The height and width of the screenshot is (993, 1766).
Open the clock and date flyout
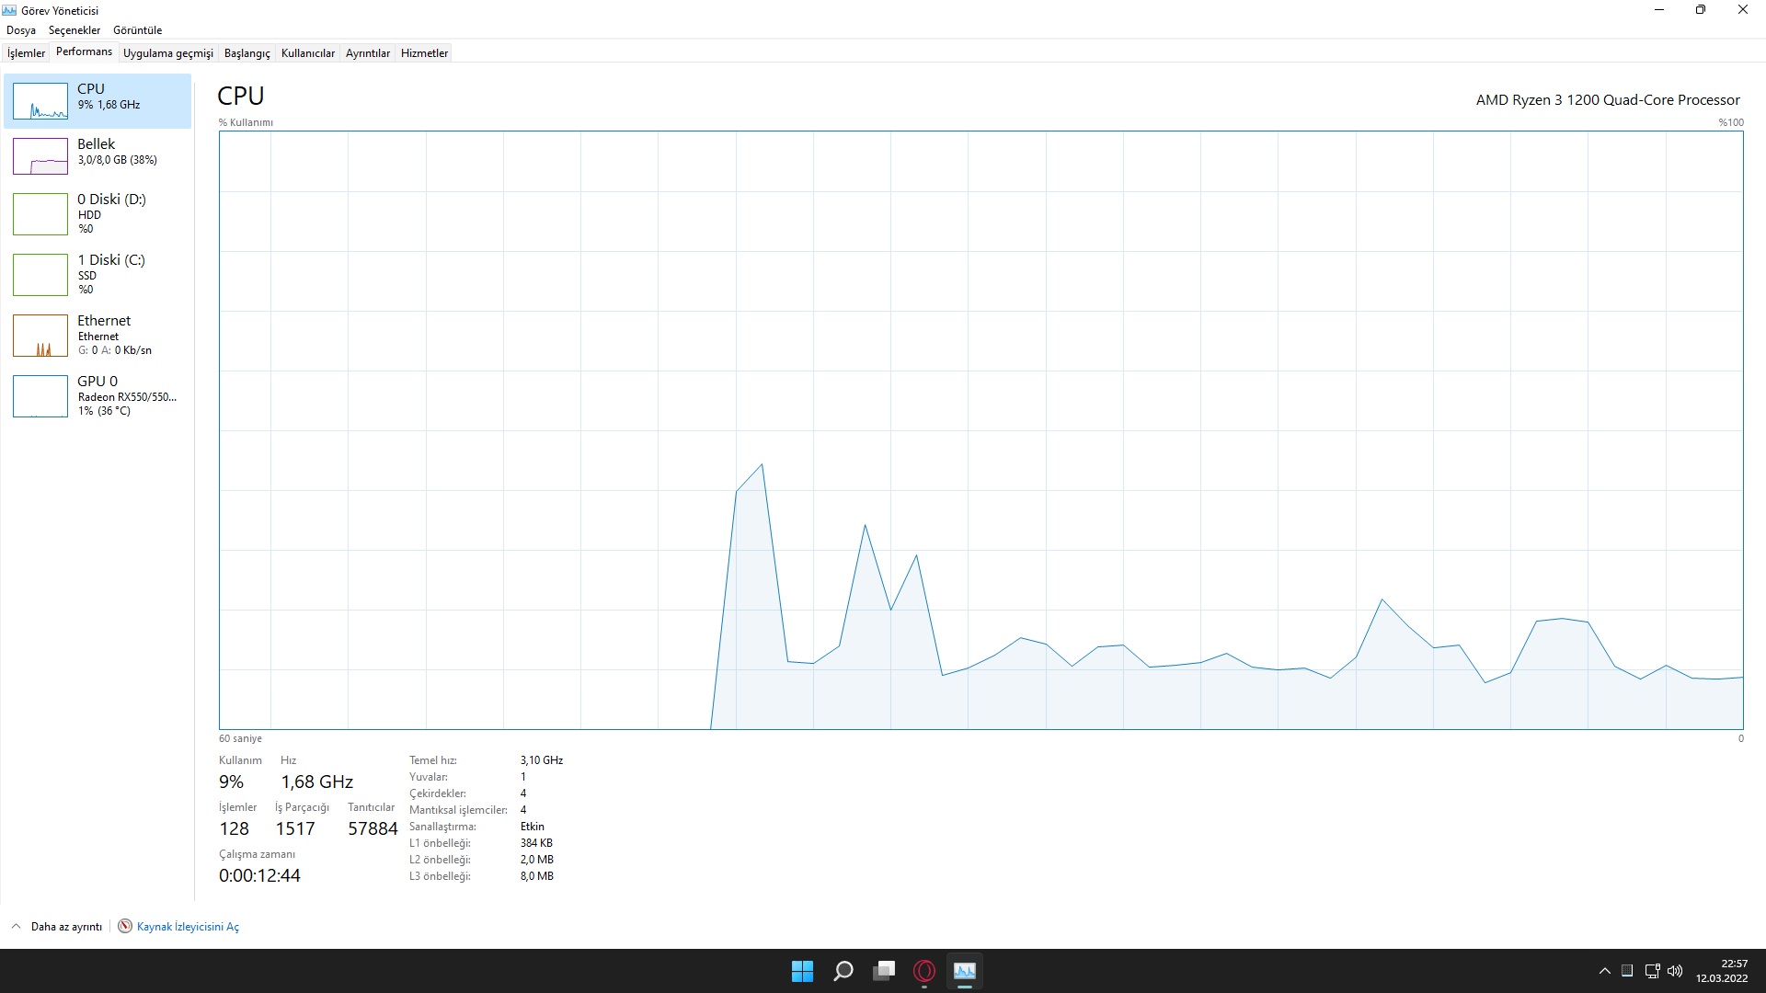tap(1722, 971)
